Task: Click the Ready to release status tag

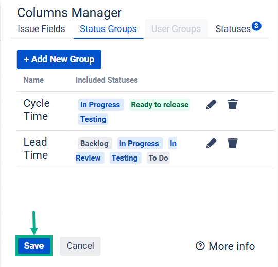Action: pos(160,105)
